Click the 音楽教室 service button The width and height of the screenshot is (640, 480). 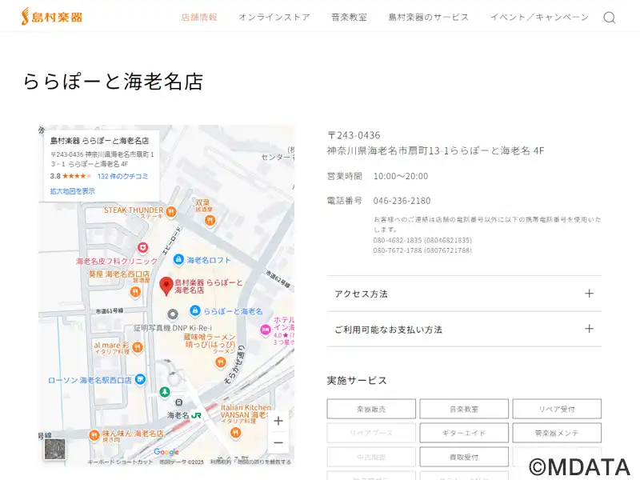tap(464, 409)
